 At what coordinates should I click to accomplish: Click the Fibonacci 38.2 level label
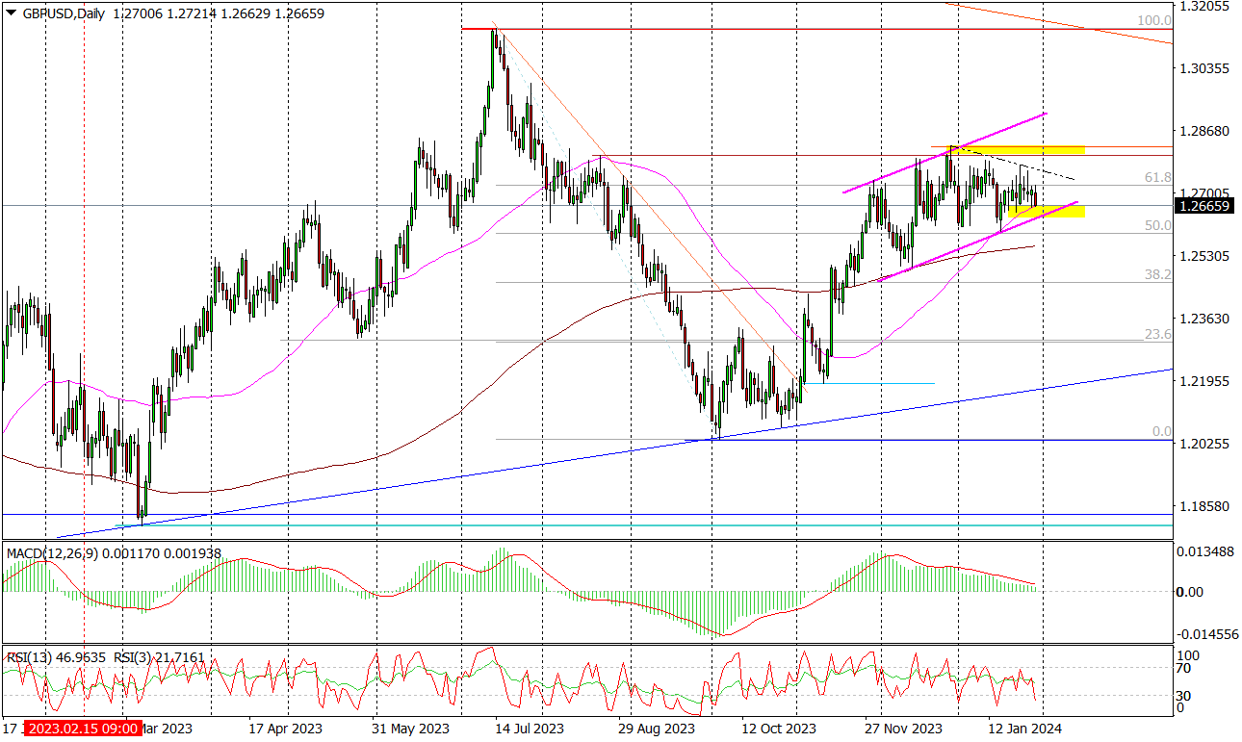click(1157, 274)
